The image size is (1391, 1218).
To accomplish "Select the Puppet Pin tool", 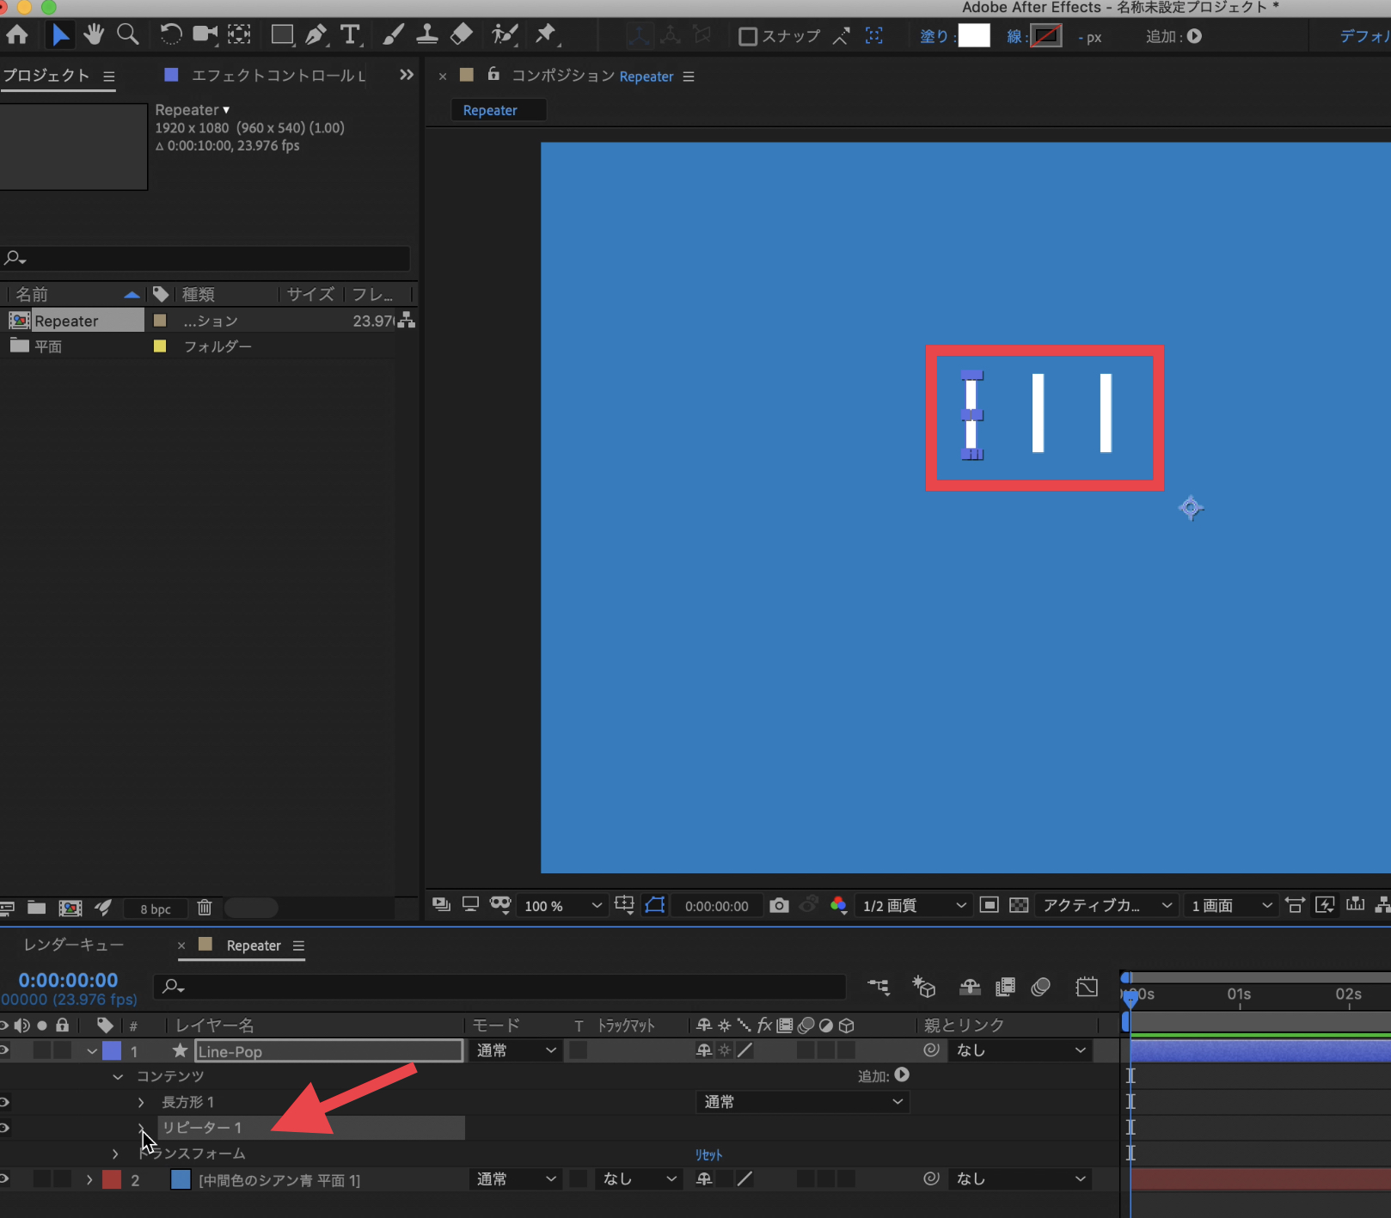I will [545, 35].
